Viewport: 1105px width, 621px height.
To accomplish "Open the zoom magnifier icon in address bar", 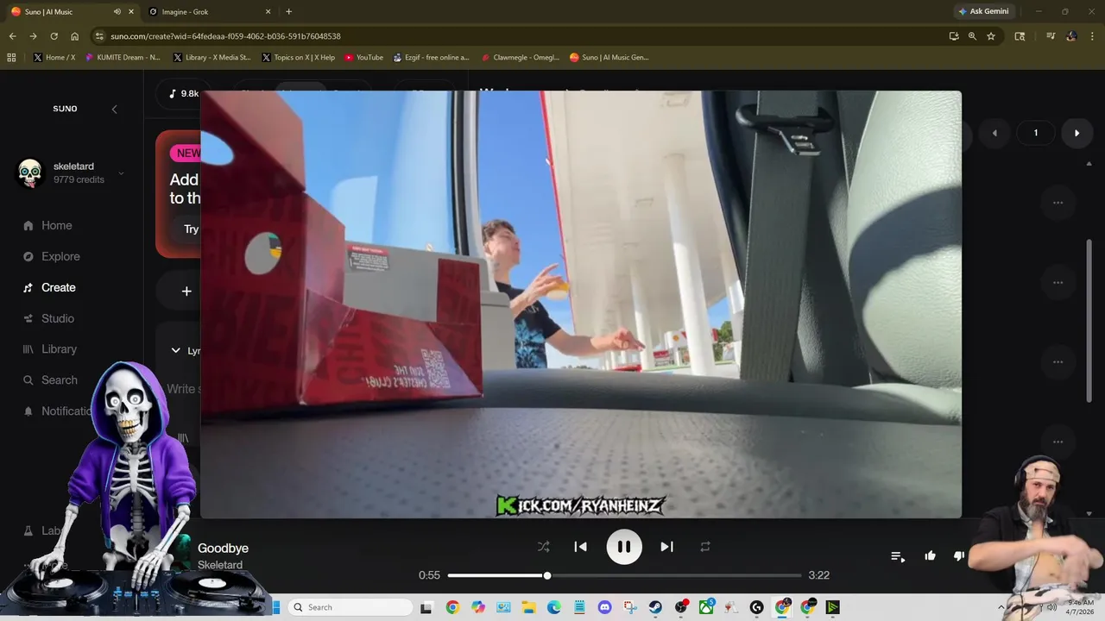I will (x=972, y=36).
